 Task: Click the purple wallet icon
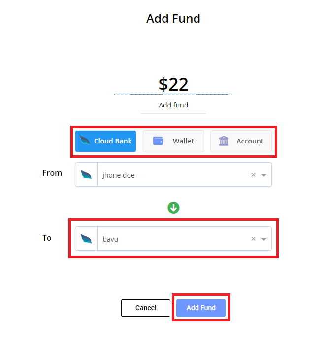tap(158, 141)
